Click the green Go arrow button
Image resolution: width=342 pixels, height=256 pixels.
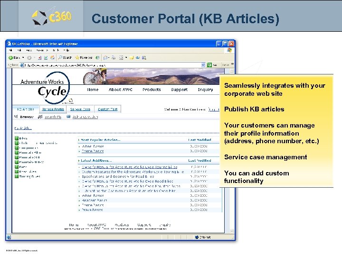209,65
